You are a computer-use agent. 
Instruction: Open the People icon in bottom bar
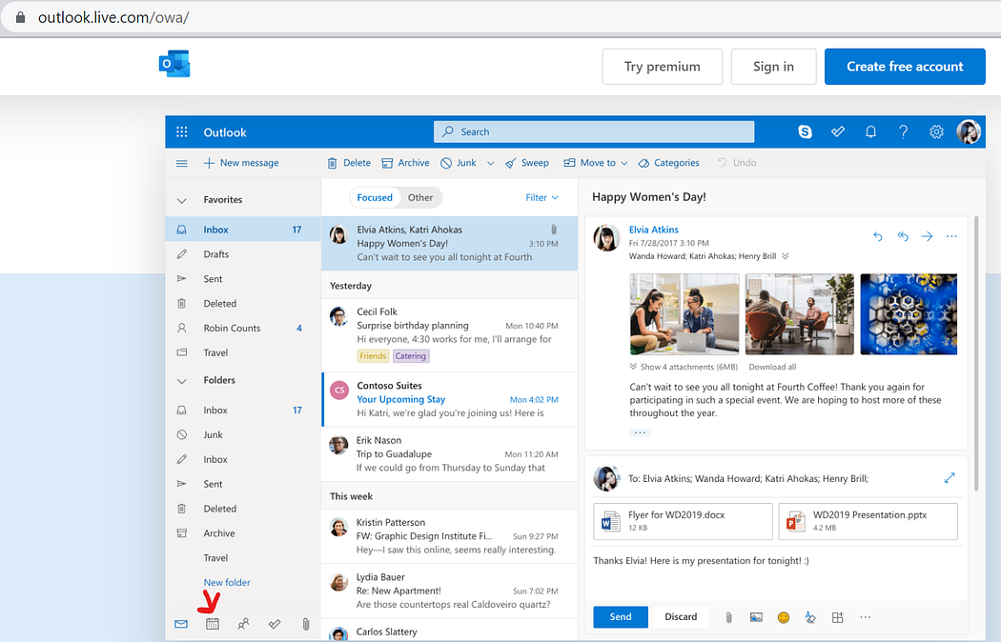point(243,624)
